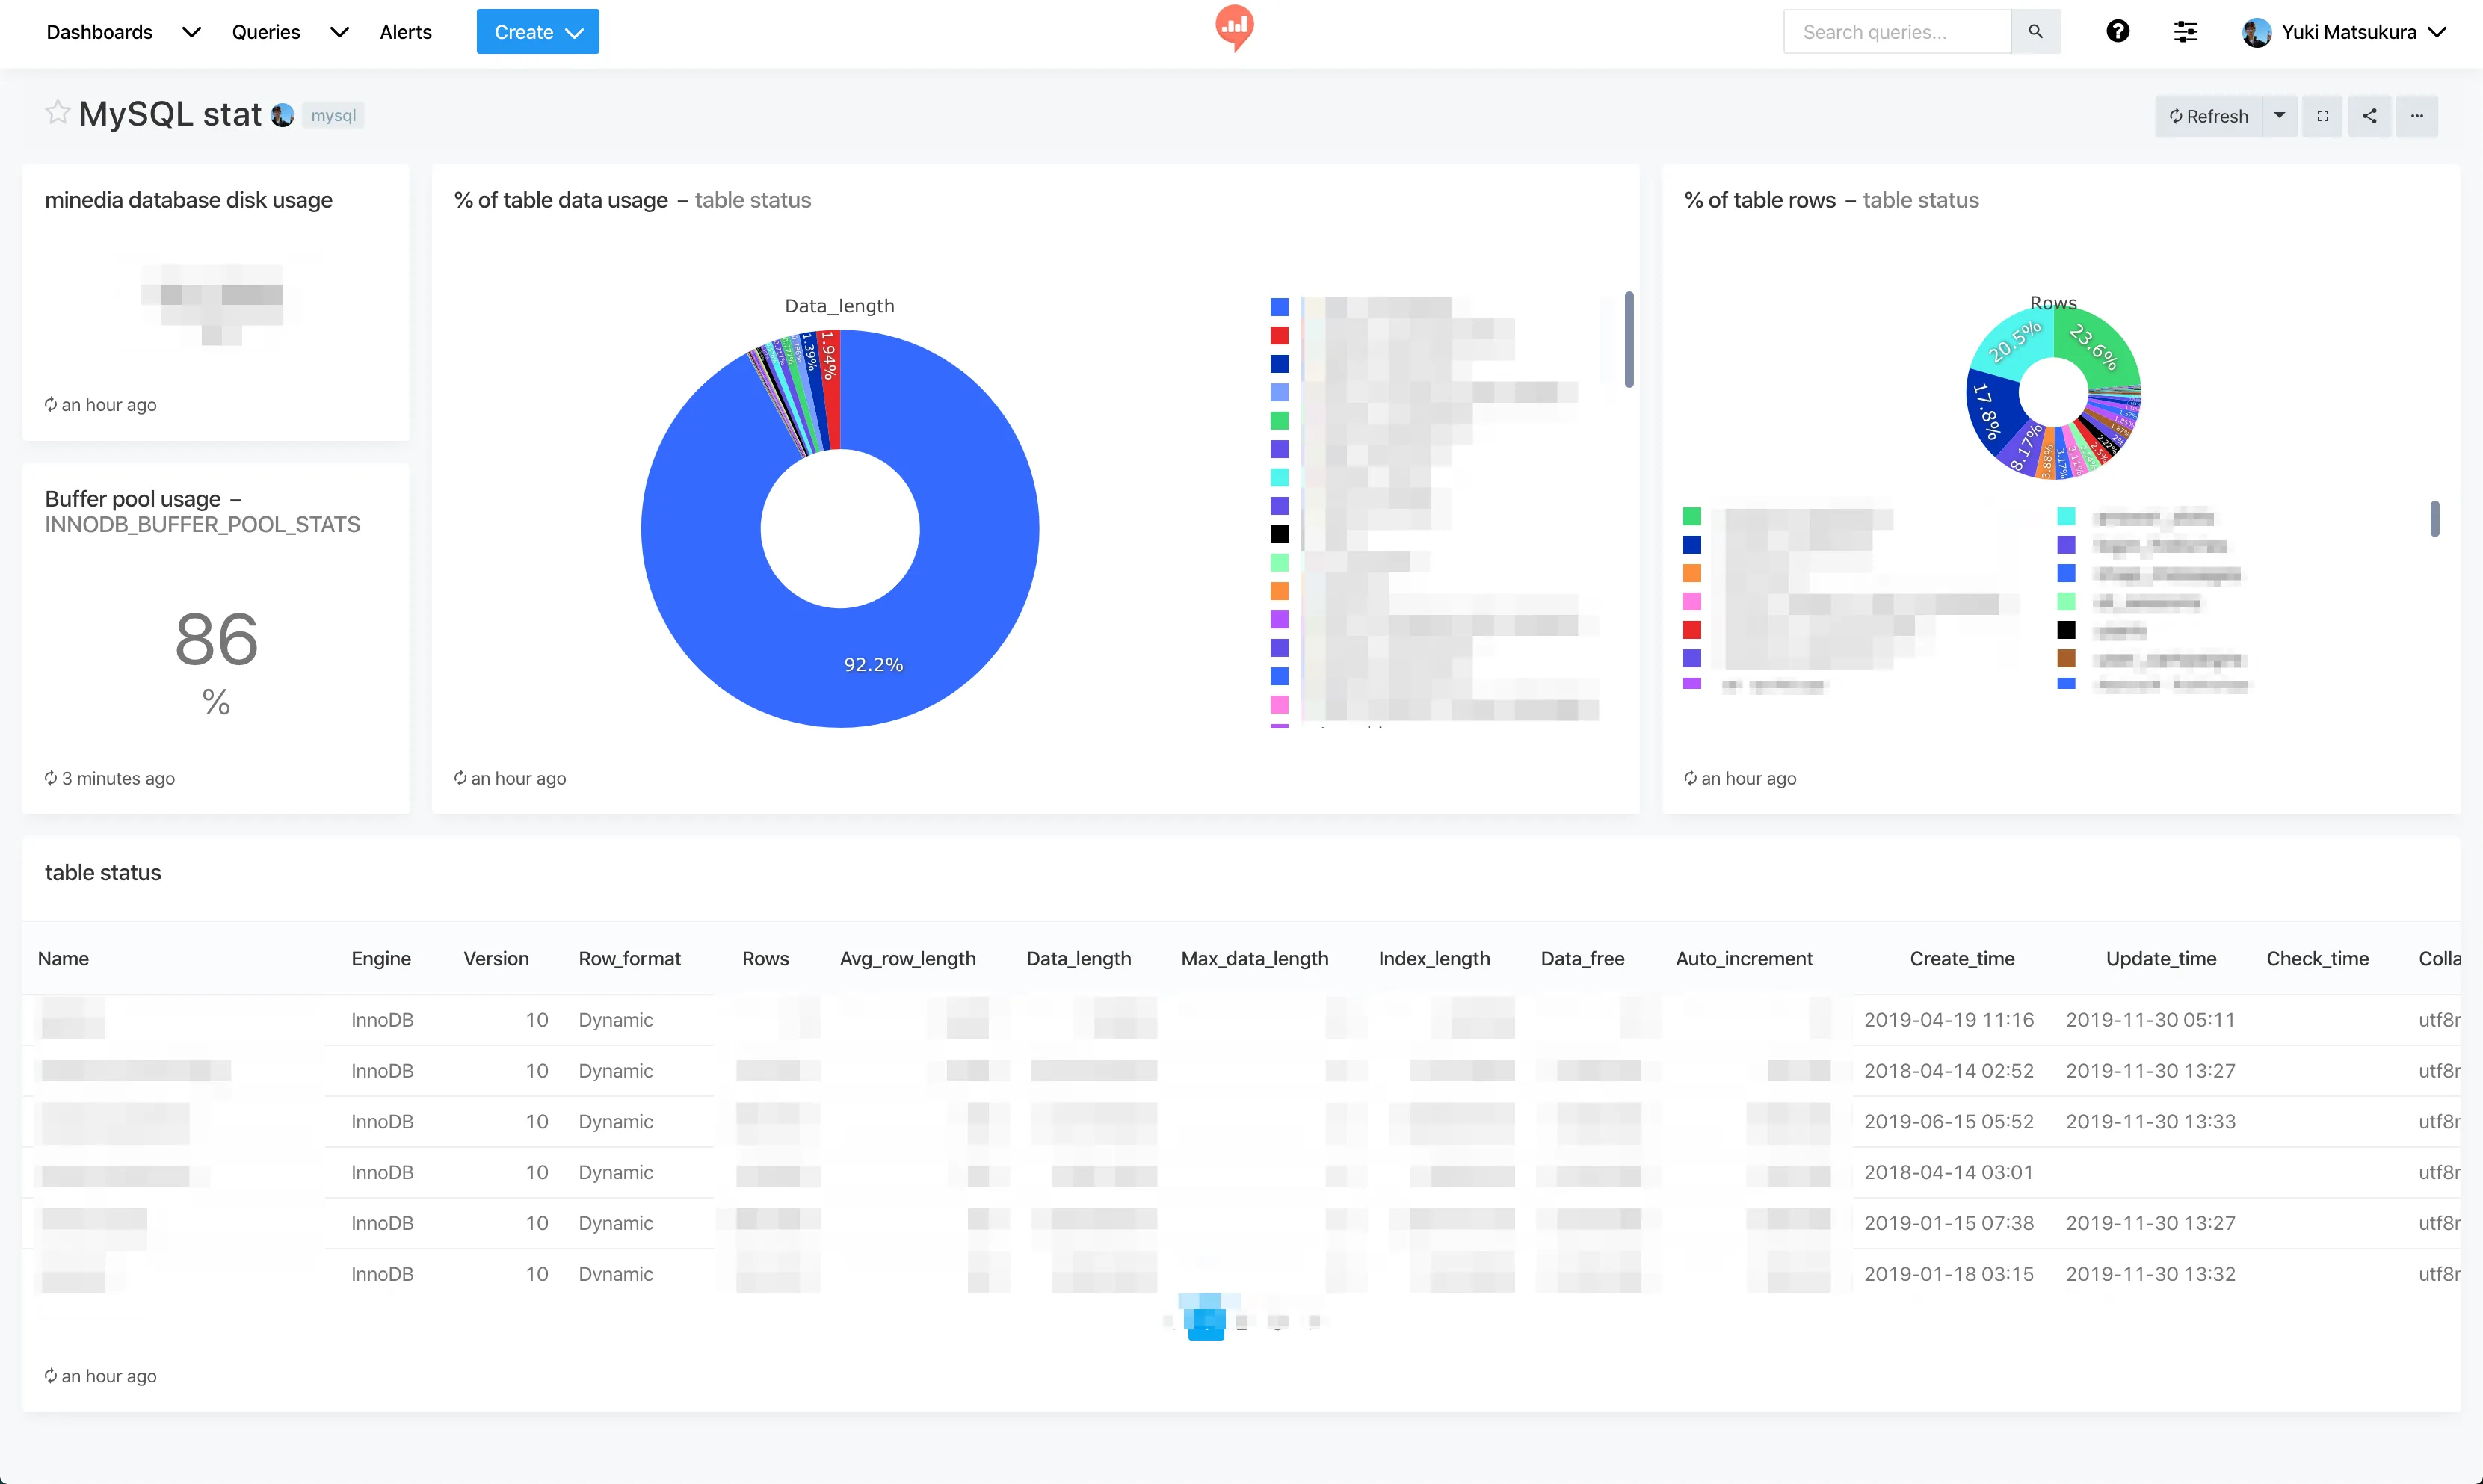Expand the Create dropdown button
This screenshot has width=2483, height=1484.
coord(537,32)
